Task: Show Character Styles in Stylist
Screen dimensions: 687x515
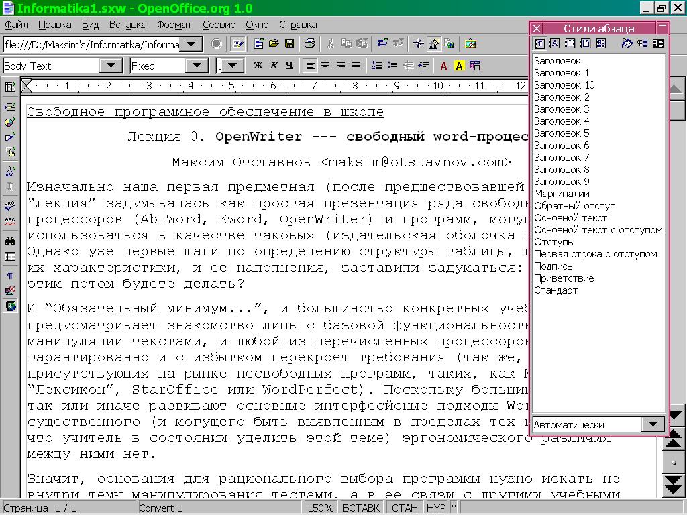Action: 555,44
